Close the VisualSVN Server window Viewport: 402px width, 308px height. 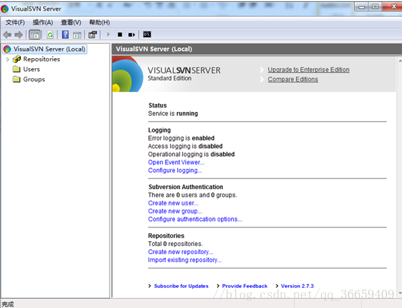(393, 7)
